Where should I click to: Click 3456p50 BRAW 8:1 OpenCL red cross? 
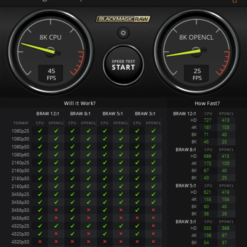pyautogui.click(x=89, y=210)
